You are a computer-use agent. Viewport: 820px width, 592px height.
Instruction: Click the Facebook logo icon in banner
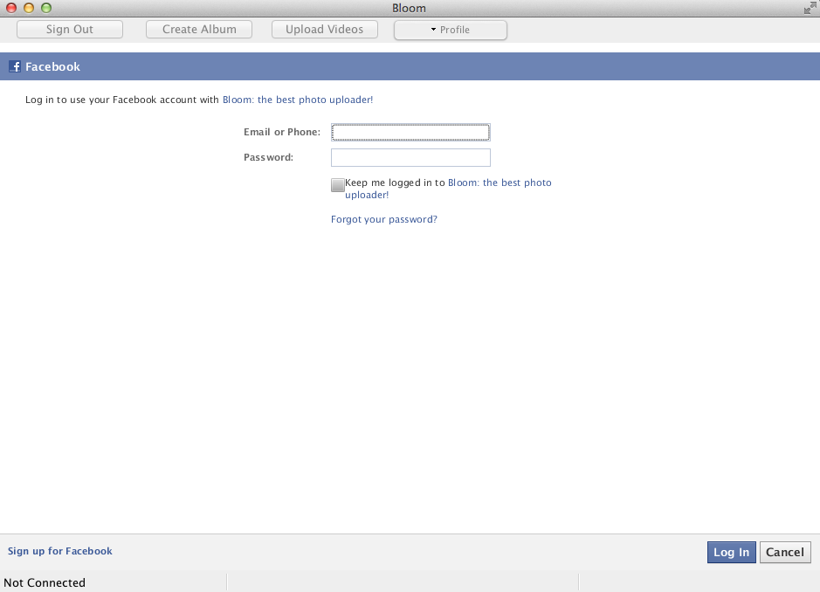click(x=14, y=65)
